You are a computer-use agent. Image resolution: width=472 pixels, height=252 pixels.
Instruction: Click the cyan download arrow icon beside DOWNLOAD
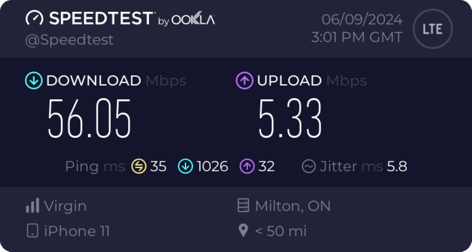coord(34,81)
